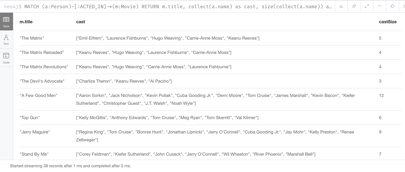The width and height of the screenshot is (405, 172).
Task: Select "The Matrix Revolutions" title cell
Action: pos(44,67)
